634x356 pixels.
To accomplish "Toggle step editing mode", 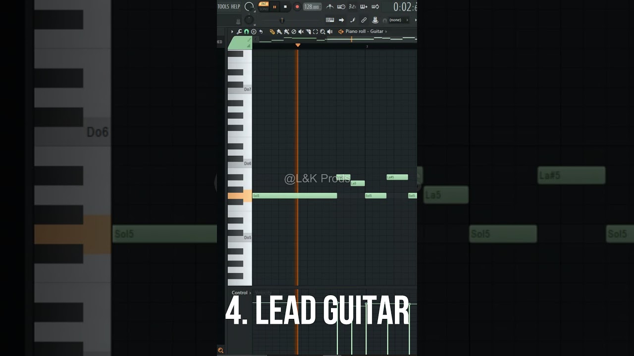I will click(x=353, y=20).
